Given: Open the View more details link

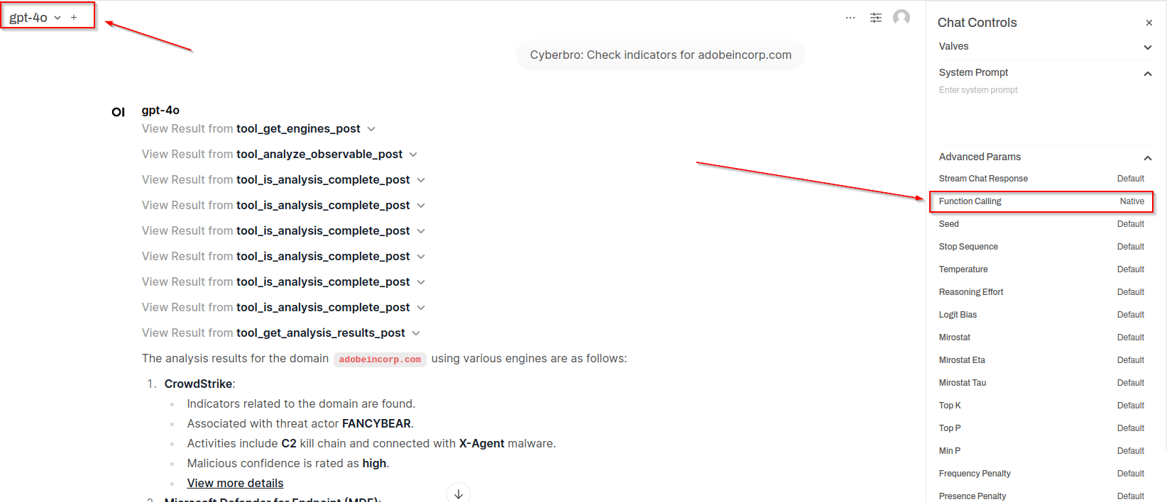Looking at the screenshot, I should [235, 483].
